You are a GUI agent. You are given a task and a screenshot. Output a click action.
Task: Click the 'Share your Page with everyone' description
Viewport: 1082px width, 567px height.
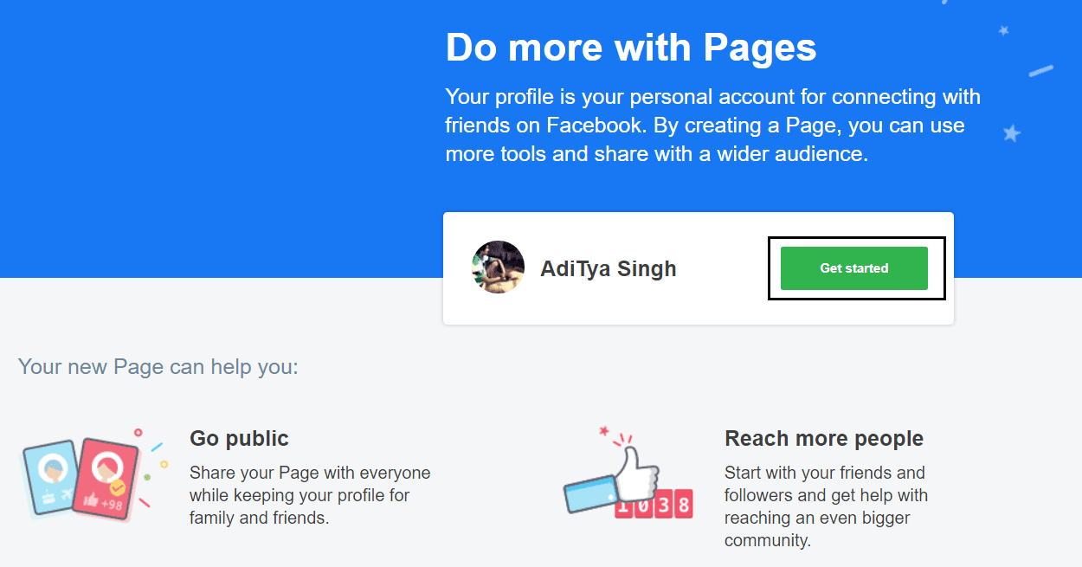[310, 495]
